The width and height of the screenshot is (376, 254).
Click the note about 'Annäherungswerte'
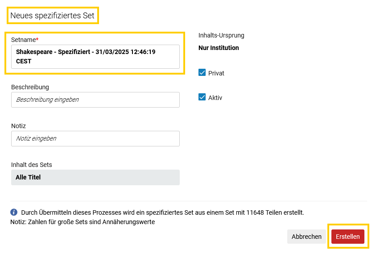click(83, 222)
